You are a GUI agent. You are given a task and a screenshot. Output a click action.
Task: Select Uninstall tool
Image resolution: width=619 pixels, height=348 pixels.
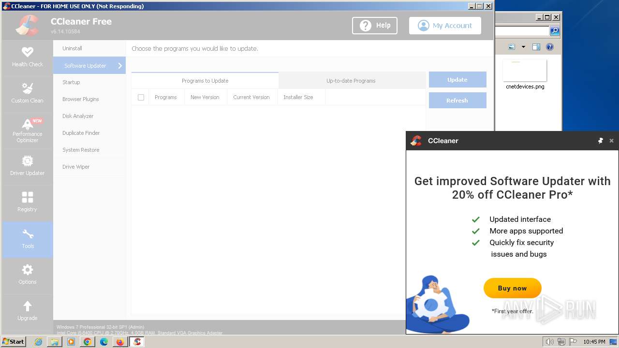89,48
